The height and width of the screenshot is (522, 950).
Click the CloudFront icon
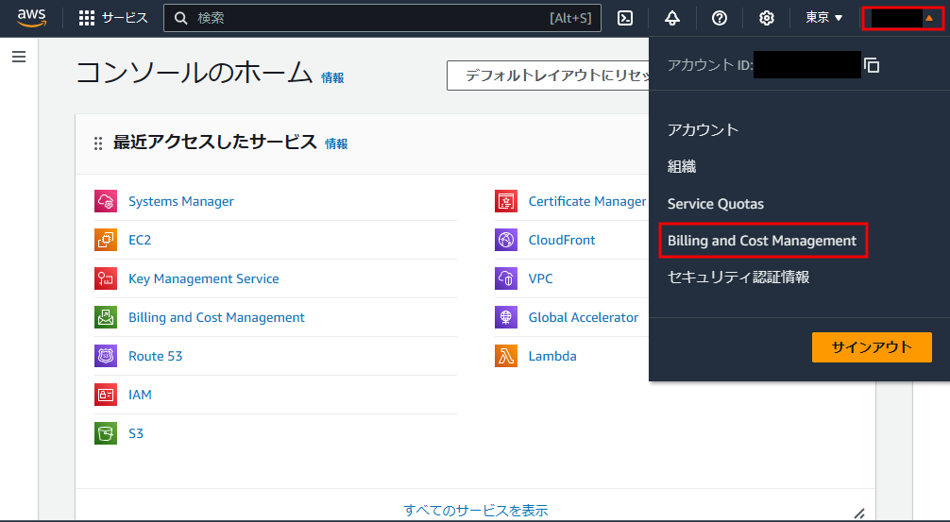click(x=506, y=240)
